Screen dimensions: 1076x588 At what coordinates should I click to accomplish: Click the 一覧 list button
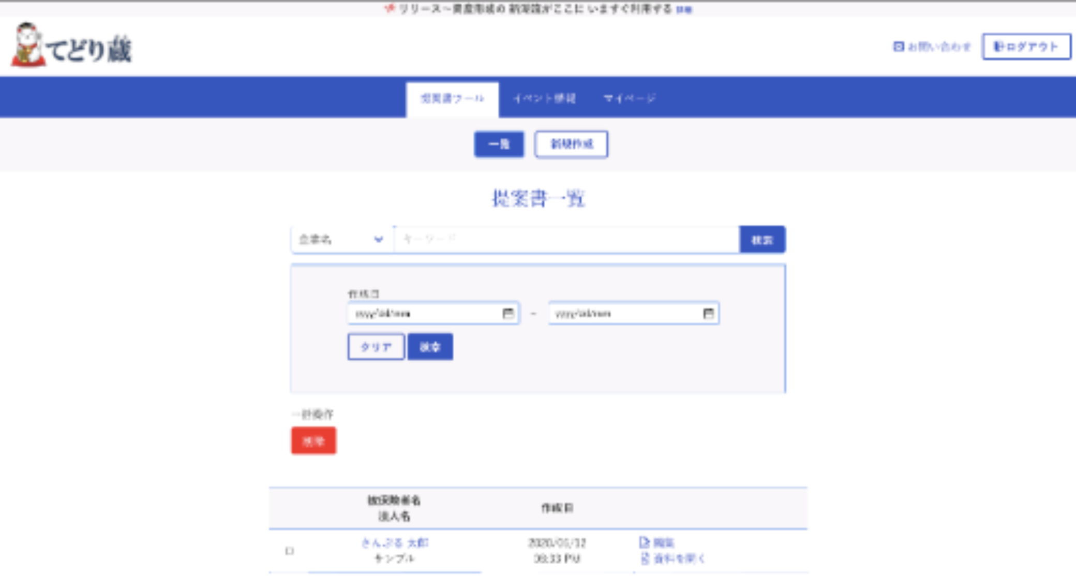pos(499,144)
